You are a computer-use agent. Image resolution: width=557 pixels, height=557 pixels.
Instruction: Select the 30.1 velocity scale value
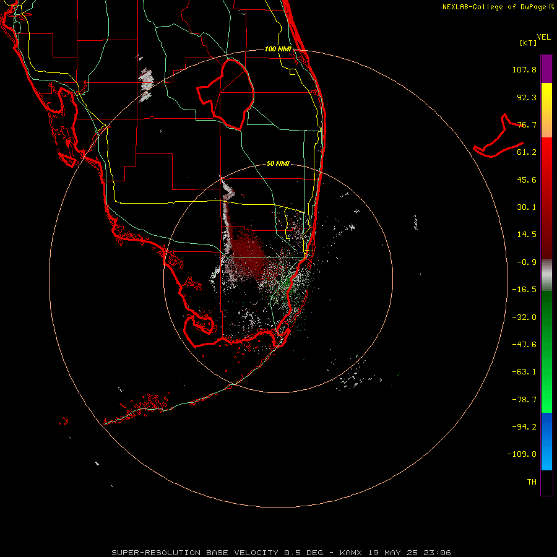[x=527, y=207]
